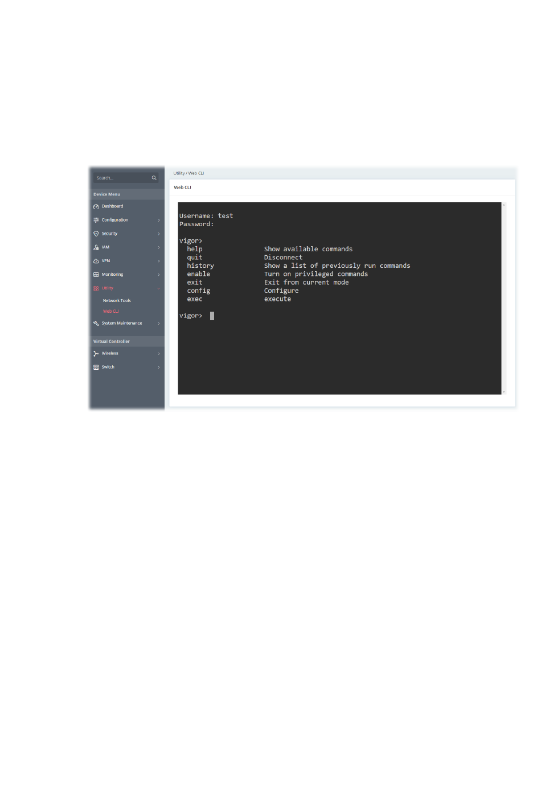Focus the sidebar Search field
The height and width of the screenshot is (796, 541).
126,178
